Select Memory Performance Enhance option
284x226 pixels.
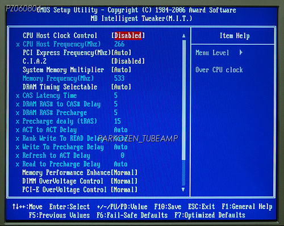[x=66, y=173]
